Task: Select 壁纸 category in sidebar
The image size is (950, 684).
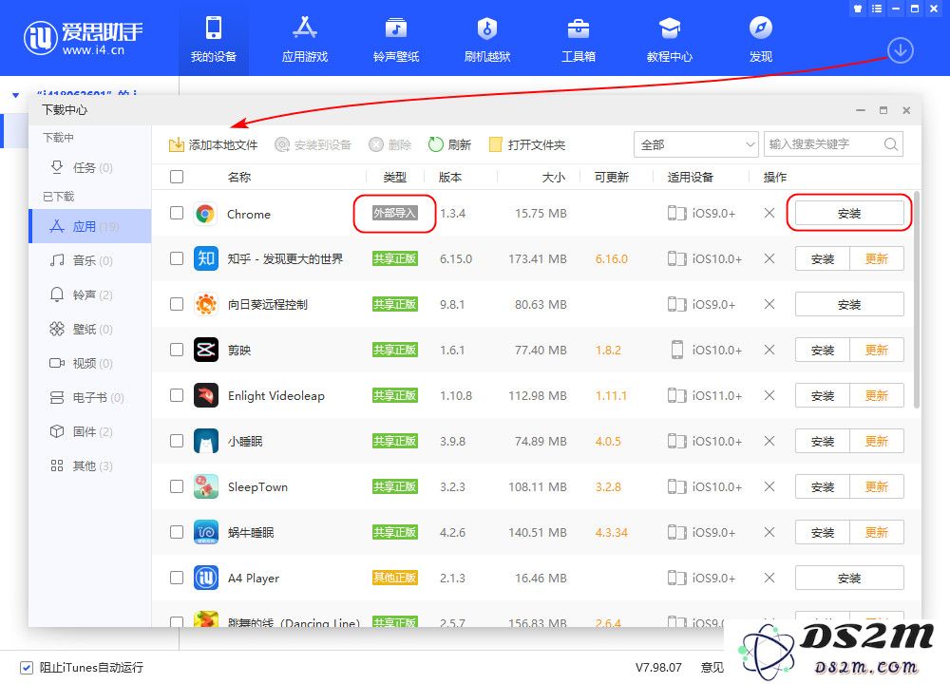Action: coord(89,329)
